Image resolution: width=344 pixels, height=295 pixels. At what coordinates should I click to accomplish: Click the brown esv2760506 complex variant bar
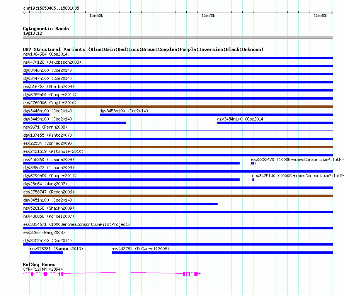tap(178, 107)
